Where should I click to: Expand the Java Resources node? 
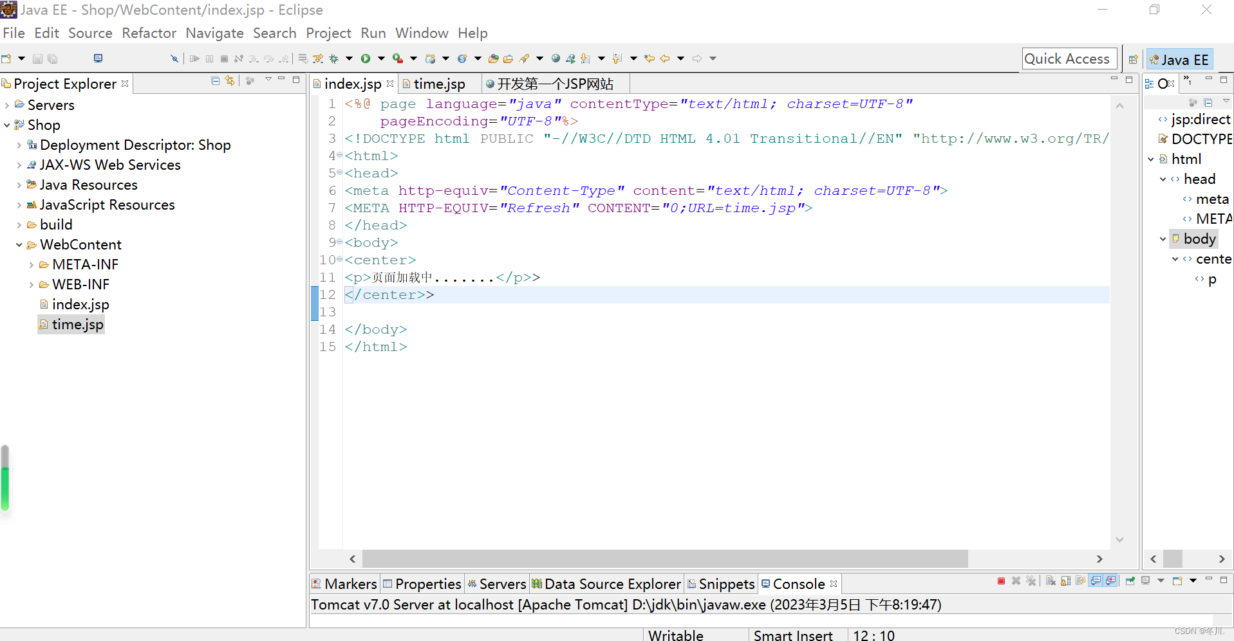tap(19, 185)
